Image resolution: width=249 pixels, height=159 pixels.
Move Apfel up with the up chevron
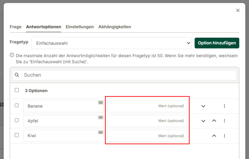point(214,121)
